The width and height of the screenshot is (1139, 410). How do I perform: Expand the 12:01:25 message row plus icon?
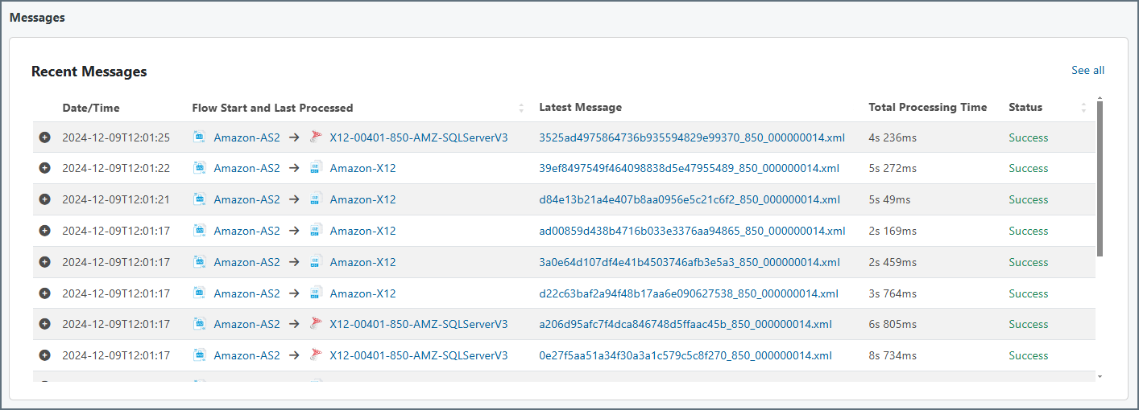(x=45, y=137)
